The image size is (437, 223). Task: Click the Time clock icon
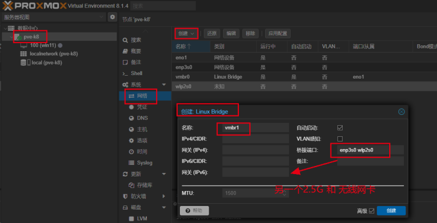(131, 152)
